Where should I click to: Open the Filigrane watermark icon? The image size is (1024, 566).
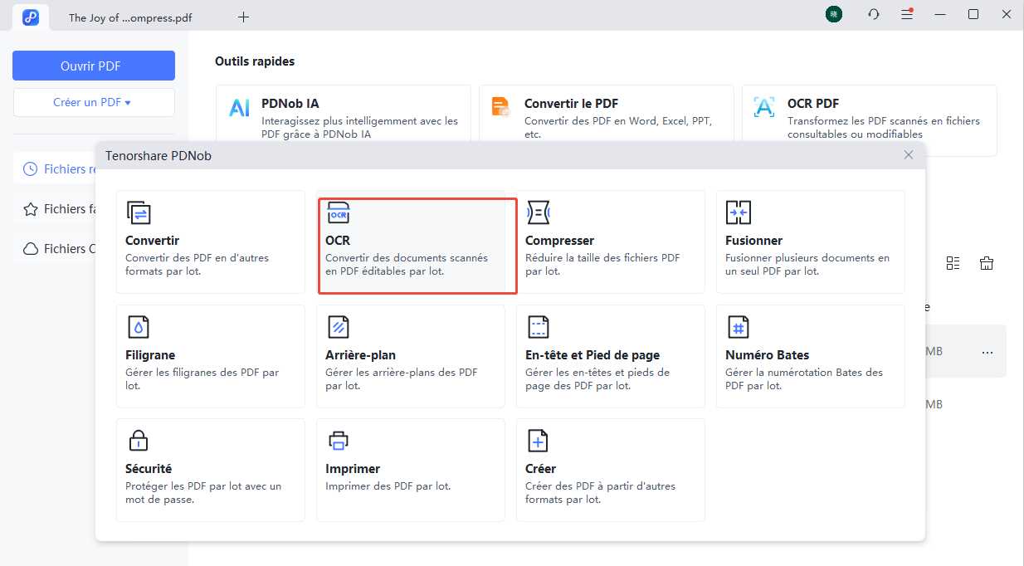(x=139, y=327)
